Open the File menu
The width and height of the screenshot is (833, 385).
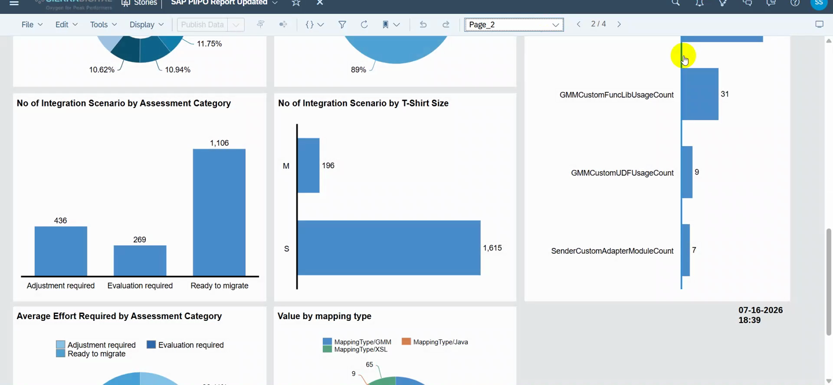tap(32, 24)
